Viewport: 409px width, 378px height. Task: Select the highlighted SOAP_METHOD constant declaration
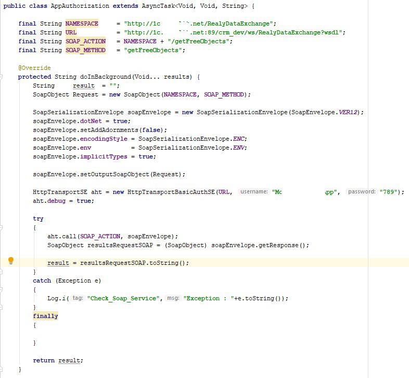85,50
